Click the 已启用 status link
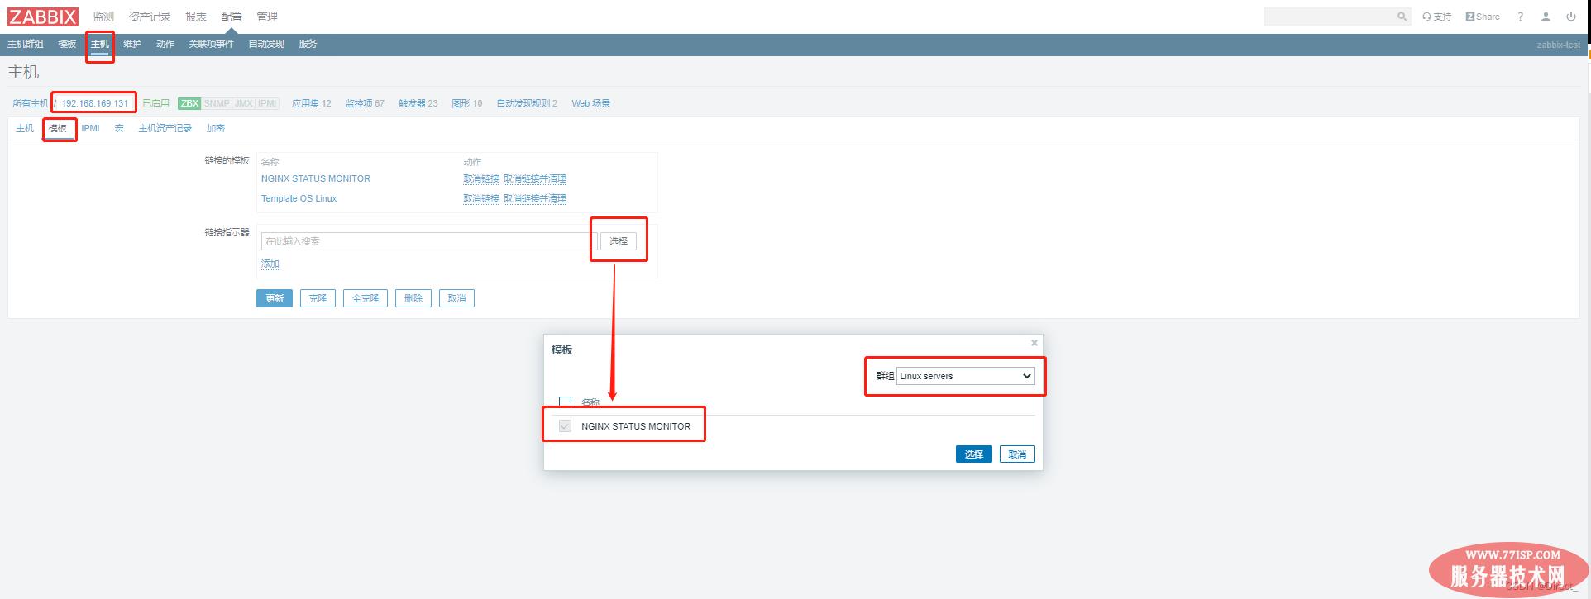Viewport: 1591px width, 599px height. pos(155,103)
